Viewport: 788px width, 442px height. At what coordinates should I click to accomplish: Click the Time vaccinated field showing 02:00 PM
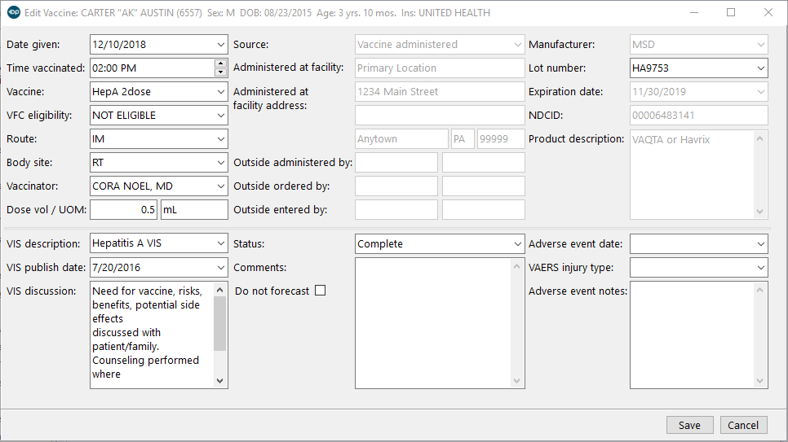pos(153,68)
